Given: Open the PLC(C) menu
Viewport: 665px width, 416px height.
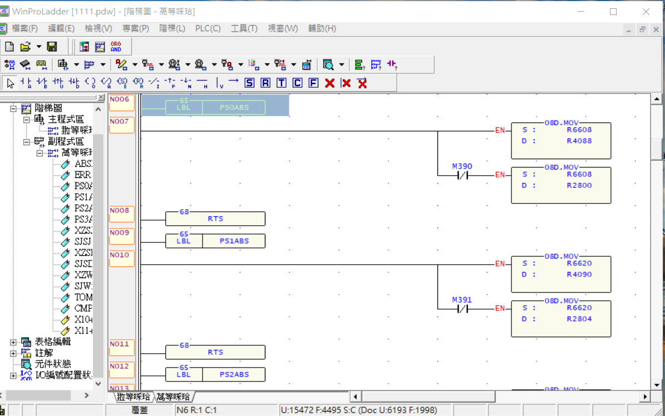Looking at the screenshot, I should tap(208, 28).
